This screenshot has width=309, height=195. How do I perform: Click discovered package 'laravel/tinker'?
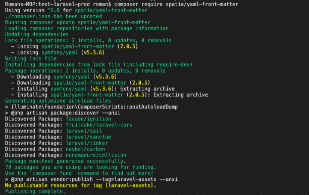pos(87,143)
